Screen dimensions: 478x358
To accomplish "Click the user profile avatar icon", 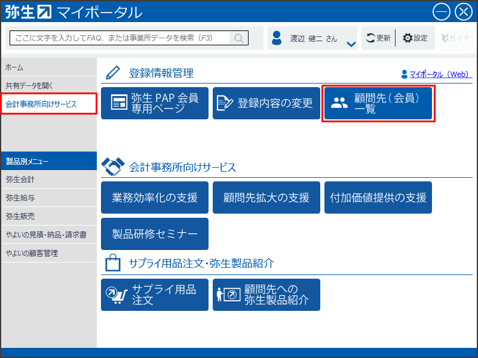I will point(277,38).
